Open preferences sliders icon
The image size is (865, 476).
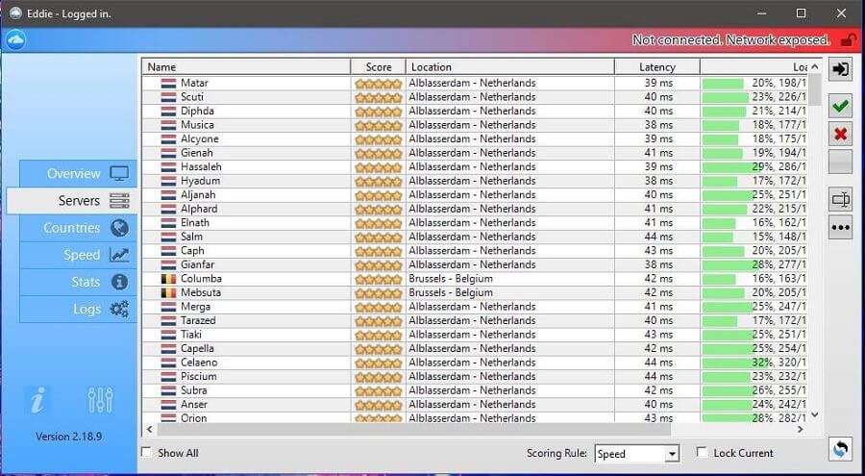click(100, 400)
